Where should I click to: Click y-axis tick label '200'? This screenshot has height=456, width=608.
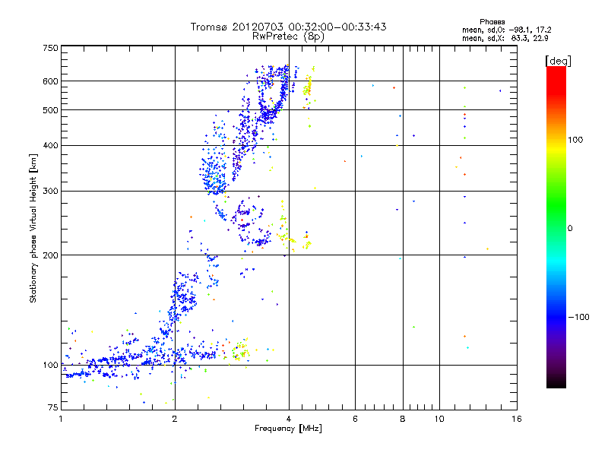coord(50,255)
